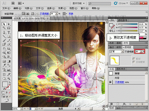This screenshot has width=149, height=111.
Task: Choose the Lasso tool
Action: (9, 28)
